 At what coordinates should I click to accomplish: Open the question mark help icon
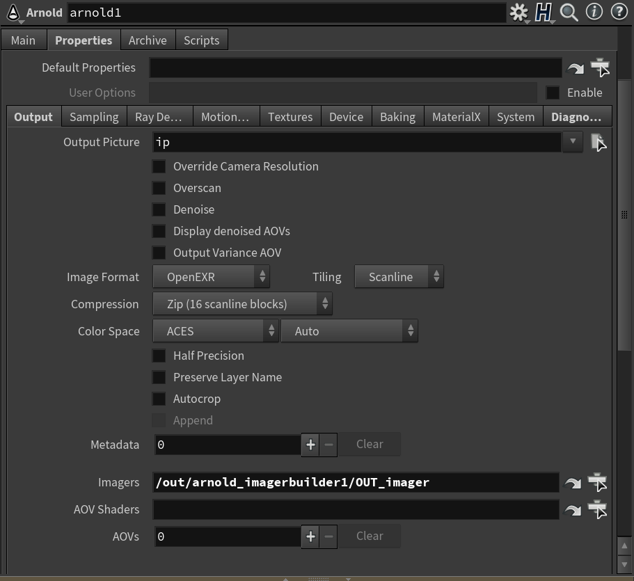tap(619, 12)
